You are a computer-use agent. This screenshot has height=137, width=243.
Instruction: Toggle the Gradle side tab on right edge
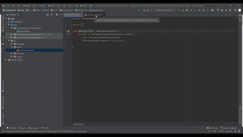pyautogui.click(x=240, y=18)
